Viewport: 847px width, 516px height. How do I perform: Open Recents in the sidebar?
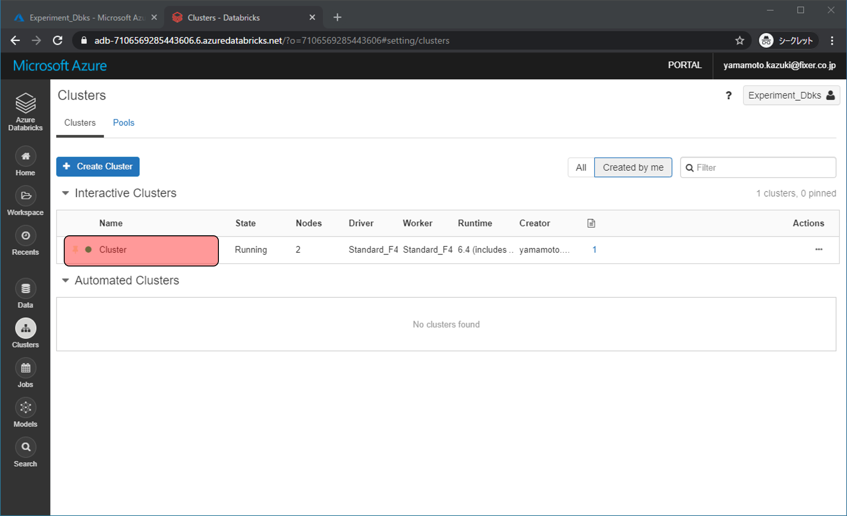click(25, 241)
